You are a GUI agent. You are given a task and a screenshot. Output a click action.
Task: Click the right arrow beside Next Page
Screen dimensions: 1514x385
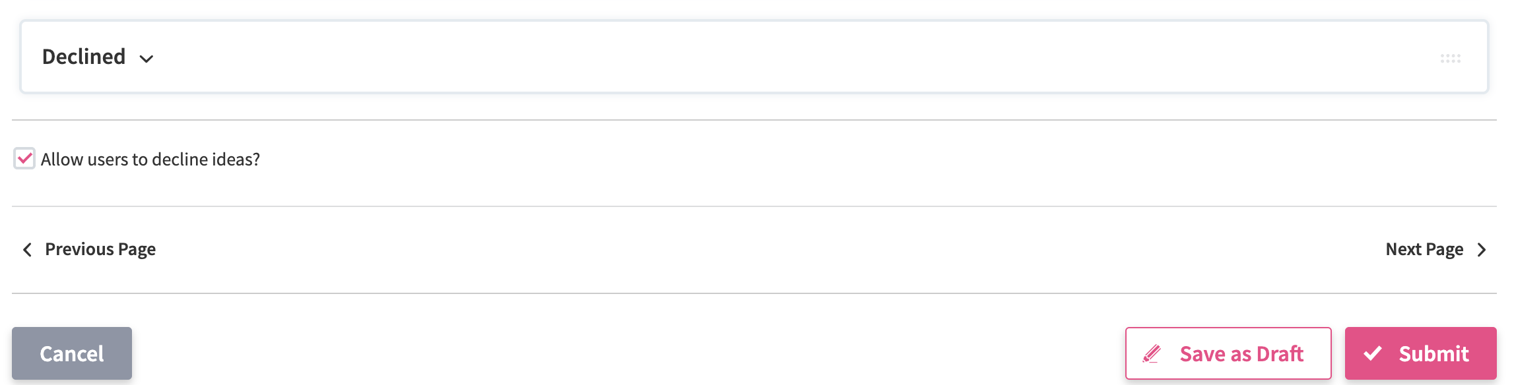pyautogui.click(x=1482, y=250)
